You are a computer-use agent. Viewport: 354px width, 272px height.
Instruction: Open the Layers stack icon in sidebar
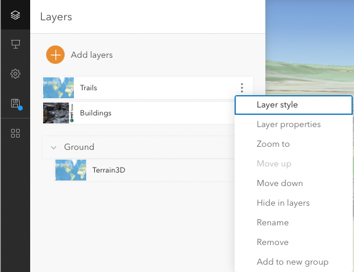coord(15,15)
